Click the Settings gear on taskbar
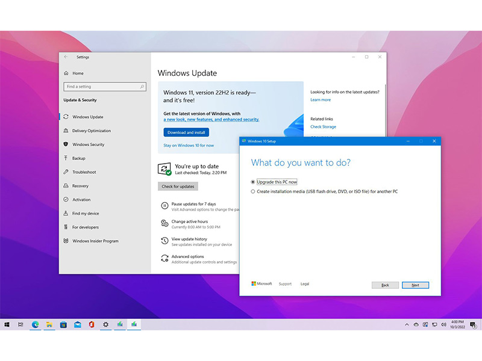 pyautogui.click(x=106, y=324)
